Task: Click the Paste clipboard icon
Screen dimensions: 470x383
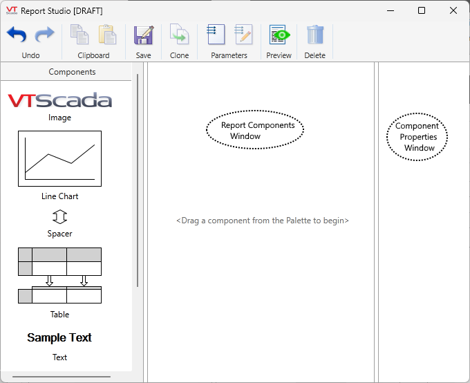Action: click(107, 34)
